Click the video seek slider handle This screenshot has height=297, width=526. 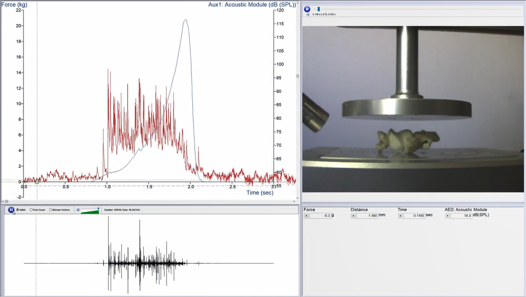[x=318, y=9]
